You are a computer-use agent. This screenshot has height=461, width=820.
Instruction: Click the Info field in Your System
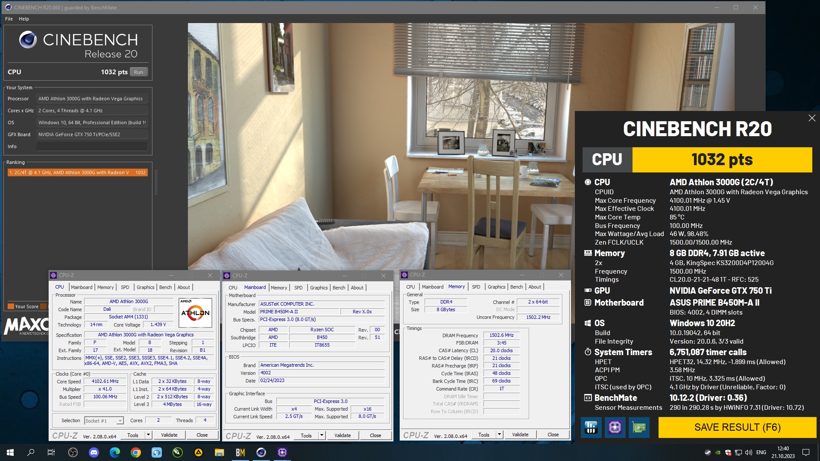92,146
